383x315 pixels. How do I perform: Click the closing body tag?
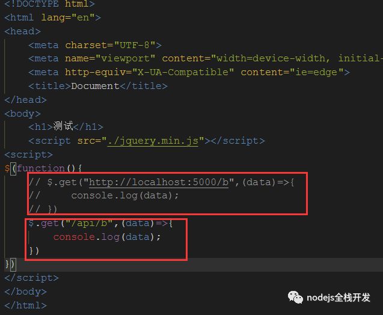click(x=25, y=292)
